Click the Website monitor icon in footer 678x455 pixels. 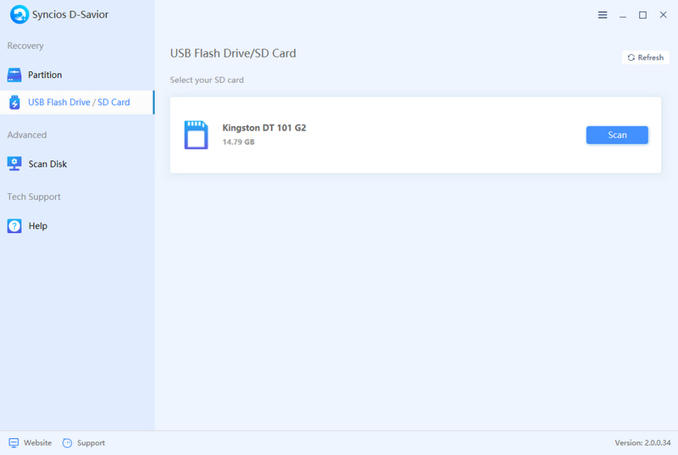coord(14,442)
